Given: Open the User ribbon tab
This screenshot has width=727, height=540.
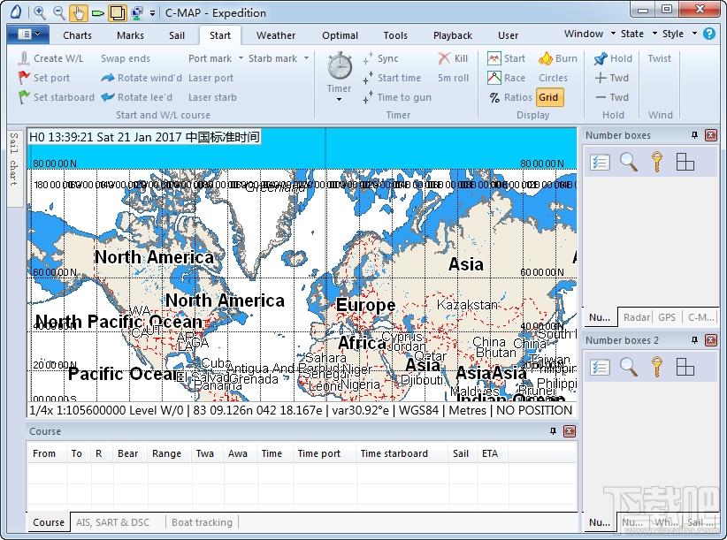Looking at the screenshot, I should 509,35.
